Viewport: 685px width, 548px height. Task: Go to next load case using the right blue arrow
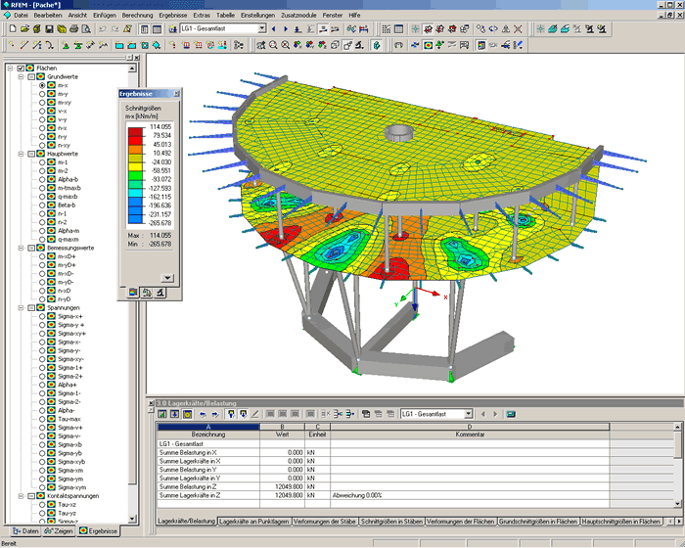(286, 29)
